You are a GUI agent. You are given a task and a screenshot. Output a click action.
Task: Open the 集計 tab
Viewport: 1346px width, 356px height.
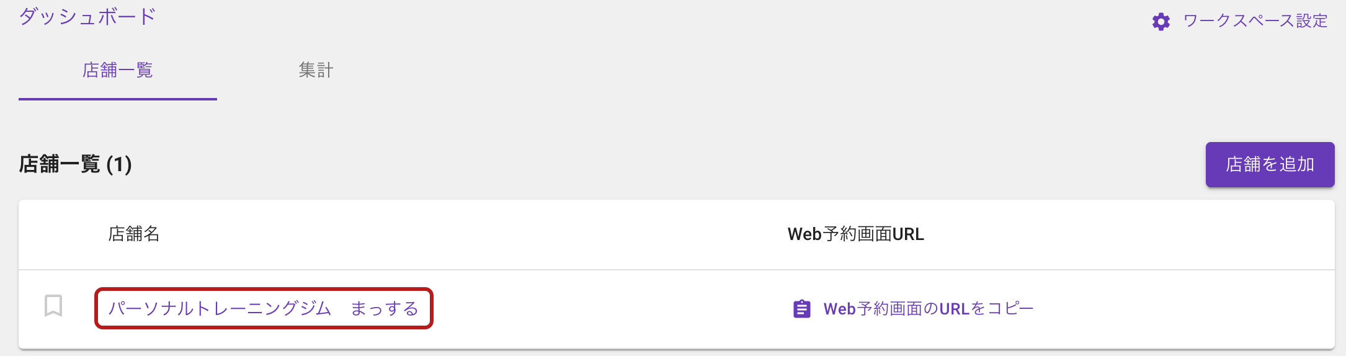[316, 71]
